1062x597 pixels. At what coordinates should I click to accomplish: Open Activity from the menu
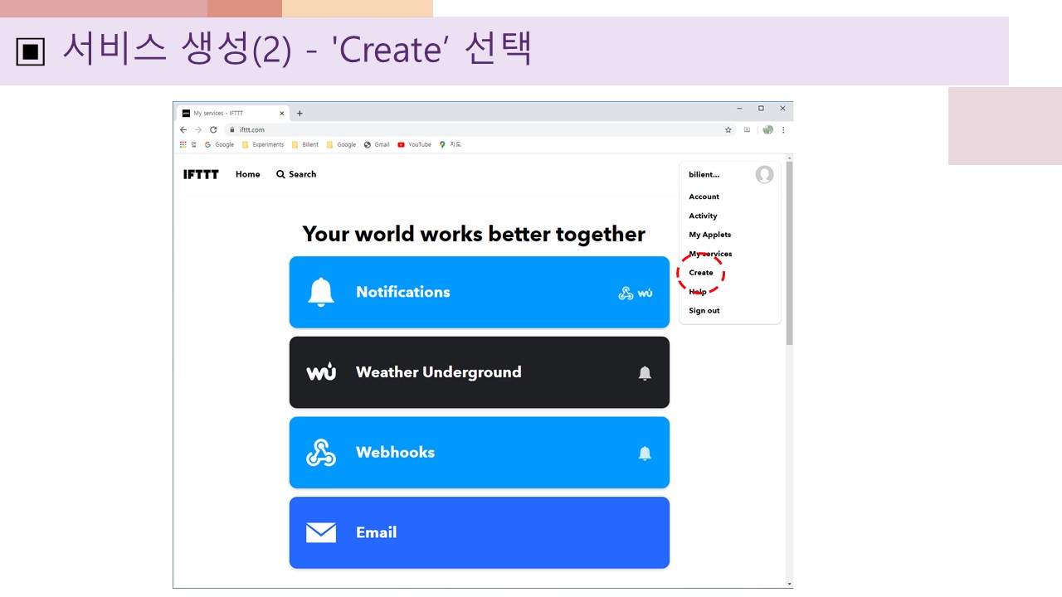[x=703, y=216]
